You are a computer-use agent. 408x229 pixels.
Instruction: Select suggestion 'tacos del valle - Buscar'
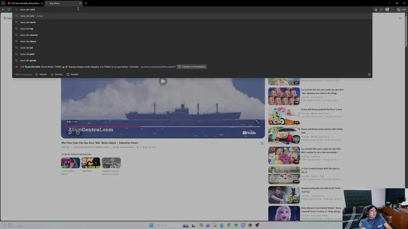tap(192, 16)
